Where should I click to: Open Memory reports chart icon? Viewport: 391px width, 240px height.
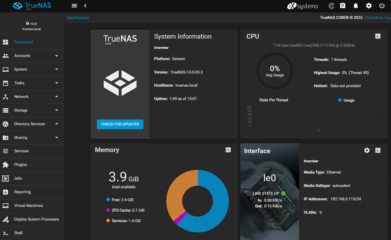click(x=228, y=150)
